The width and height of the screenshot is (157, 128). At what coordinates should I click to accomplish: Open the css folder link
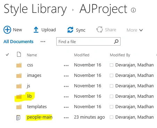point(30,65)
